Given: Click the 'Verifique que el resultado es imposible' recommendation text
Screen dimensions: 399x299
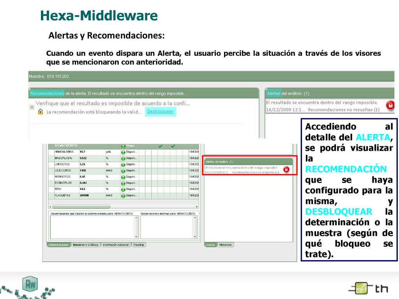Looking at the screenshot, I should 113,103.
